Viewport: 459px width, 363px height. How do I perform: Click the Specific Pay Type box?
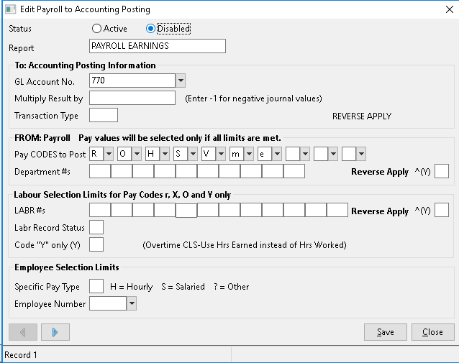click(96, 286)
